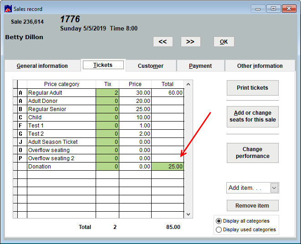
Task: Close the Sales record window
Action: point(289,9)
